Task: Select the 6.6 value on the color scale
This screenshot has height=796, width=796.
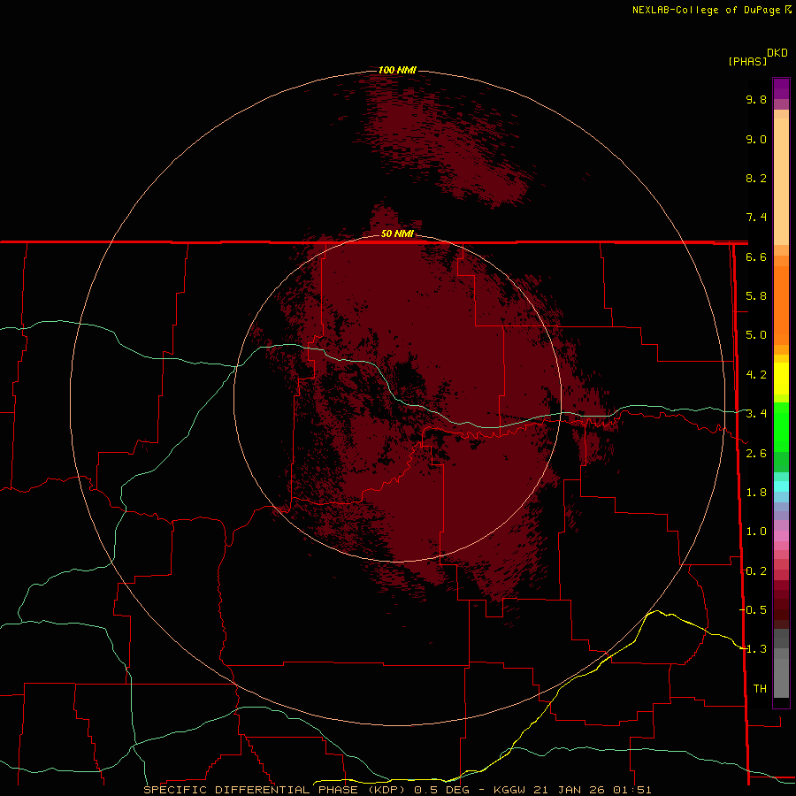Action: pyautogui.click(x=756, y=256)
